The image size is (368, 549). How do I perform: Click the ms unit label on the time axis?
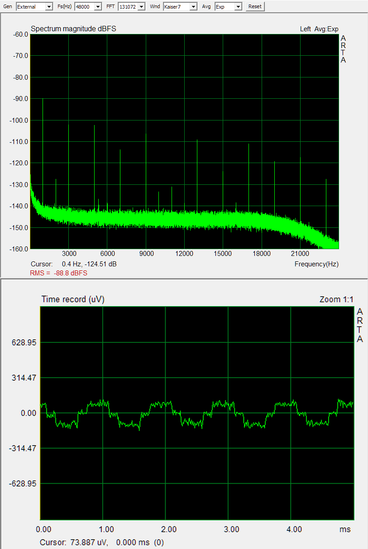[345, 529]
